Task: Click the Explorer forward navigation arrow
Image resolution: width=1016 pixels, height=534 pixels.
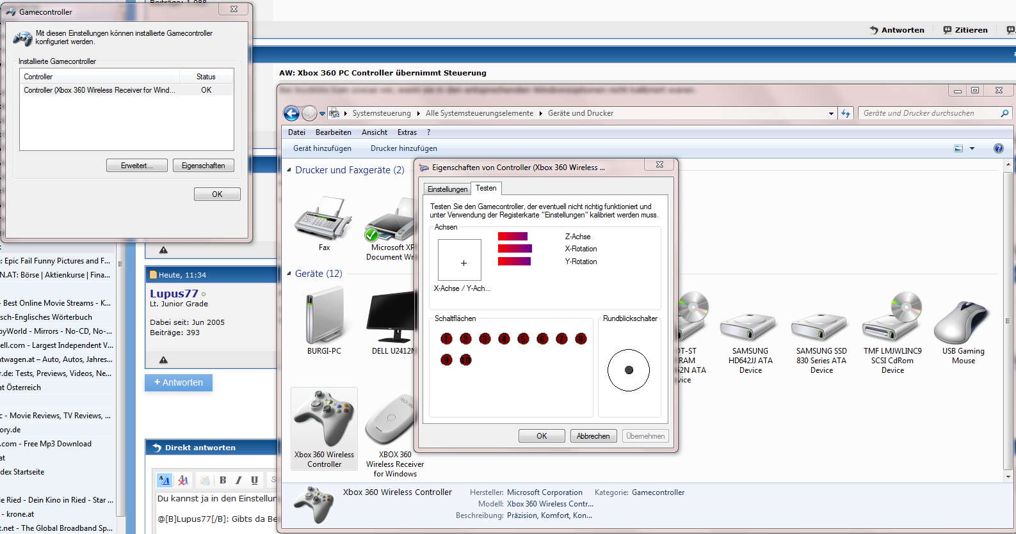Action: pyautogui.click(x=309, y=113)
